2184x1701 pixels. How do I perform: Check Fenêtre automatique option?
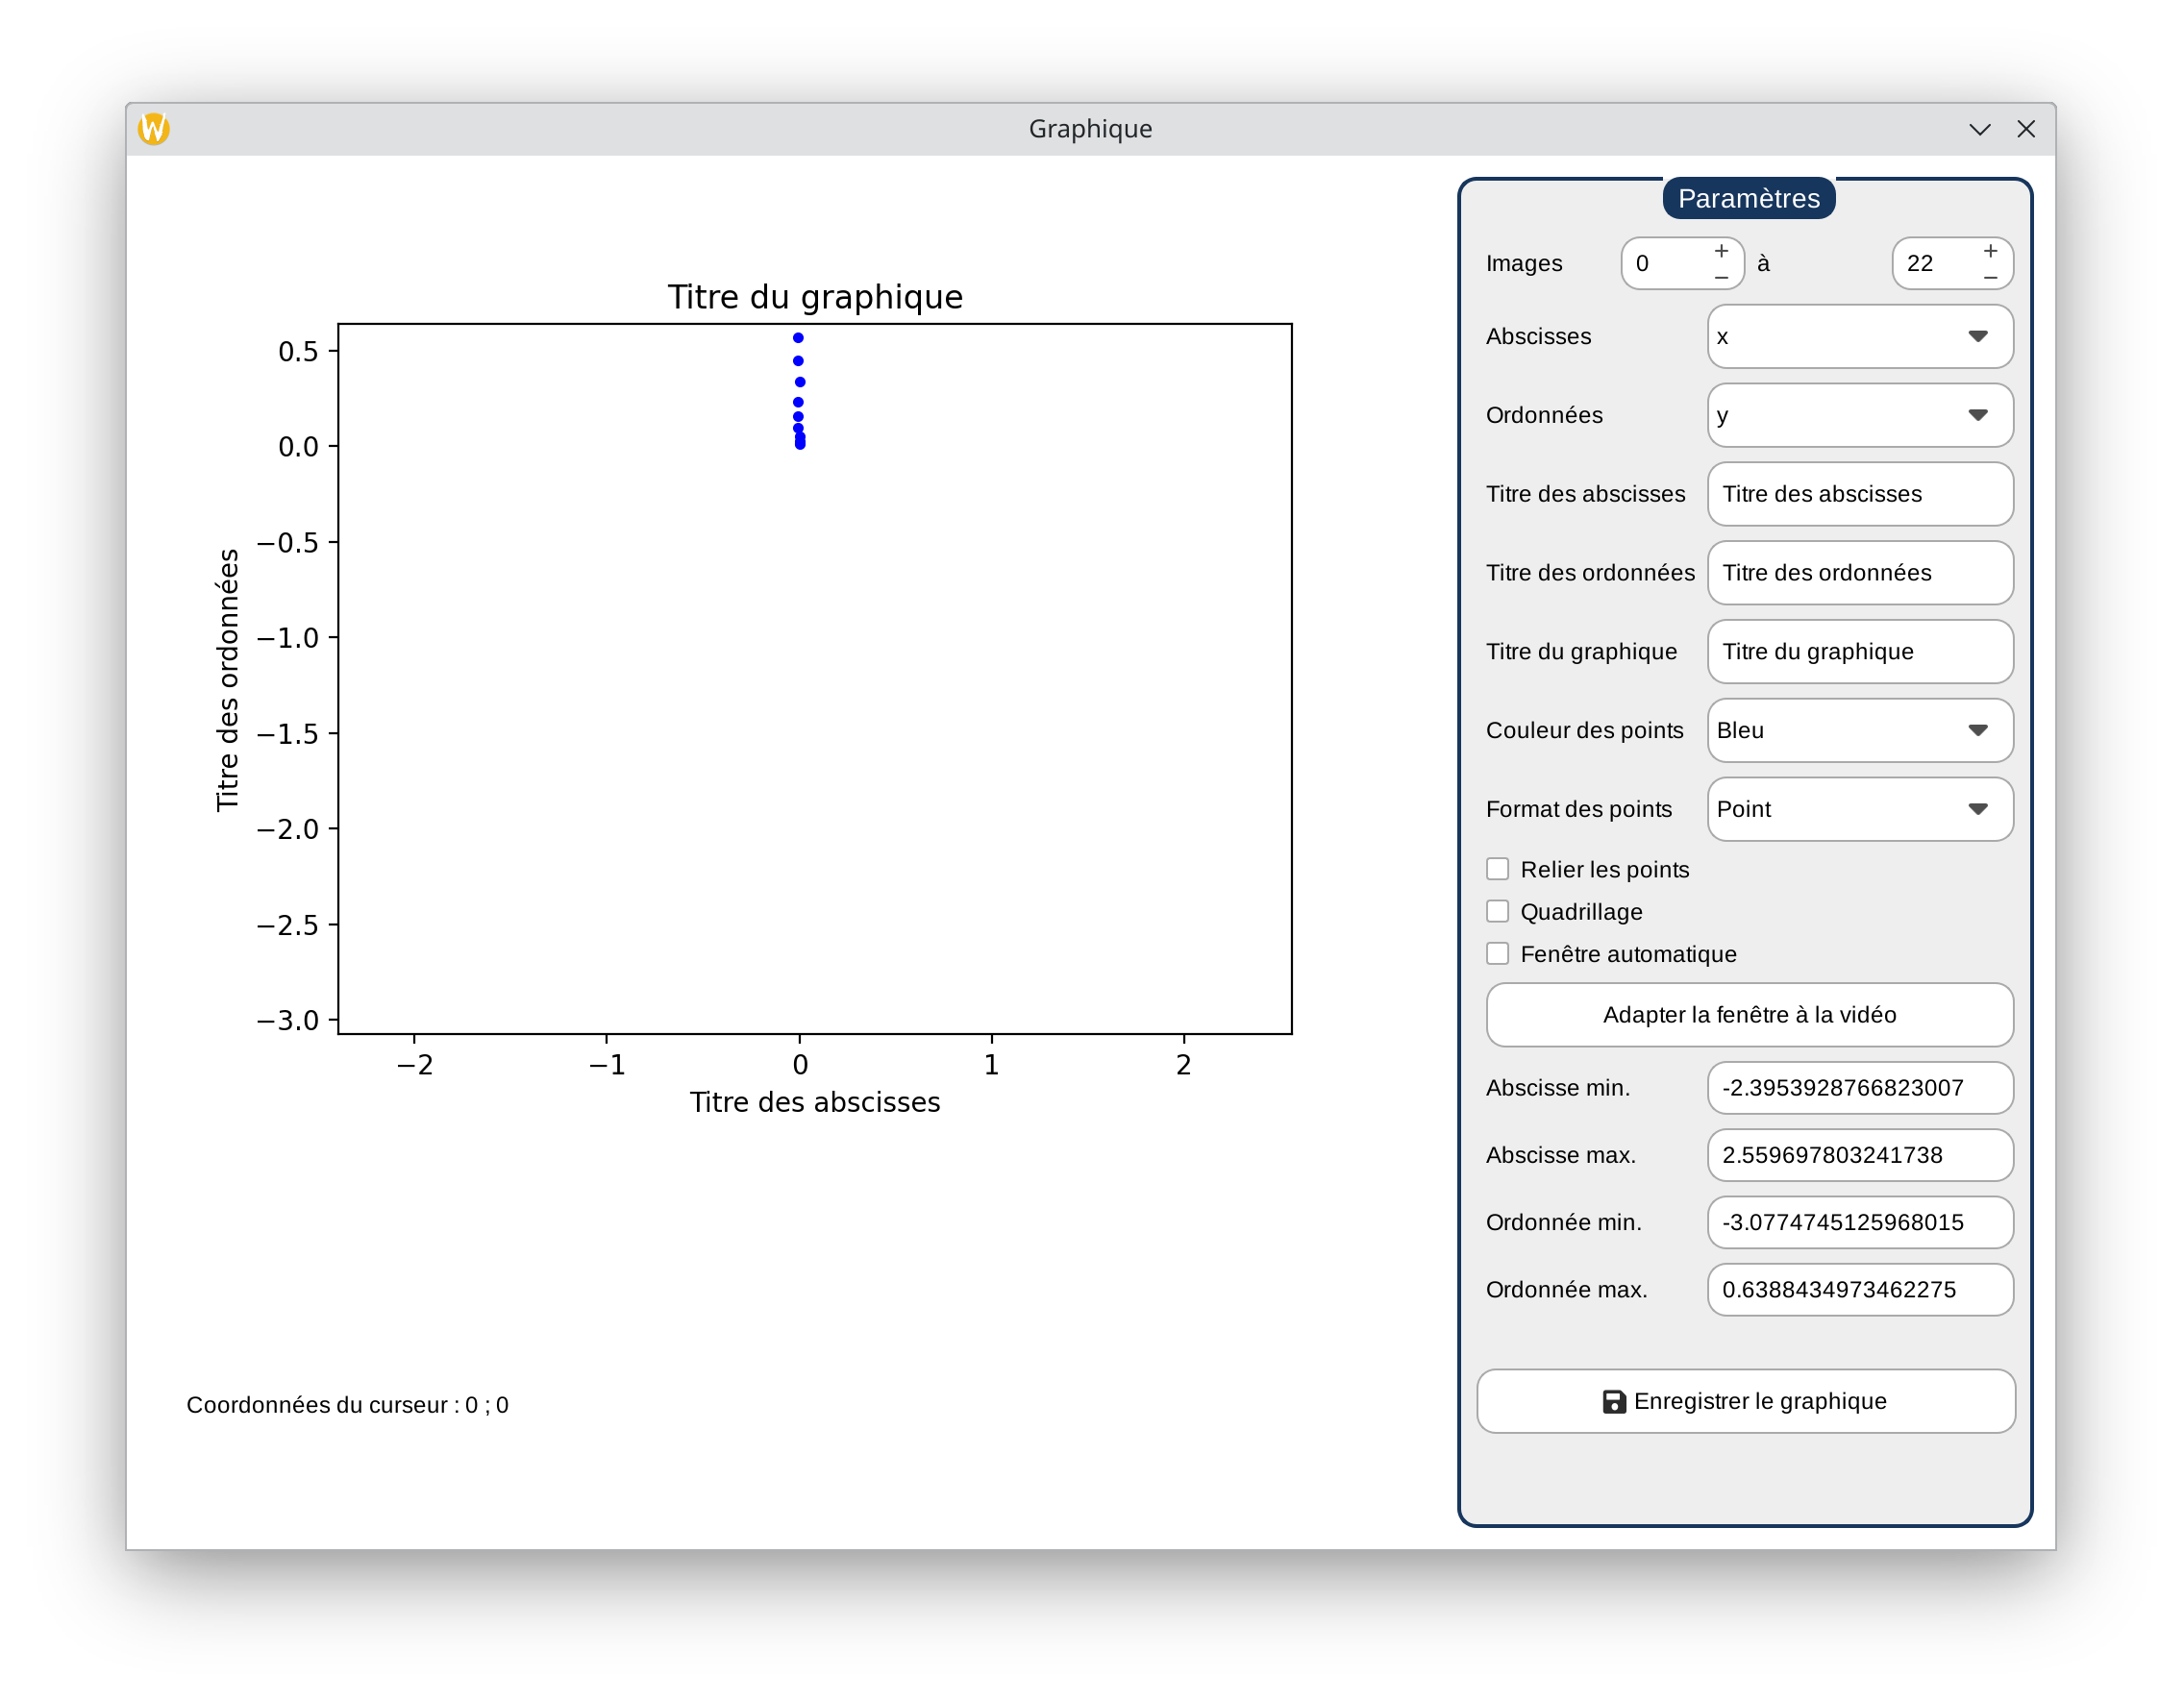[1497, 953]
